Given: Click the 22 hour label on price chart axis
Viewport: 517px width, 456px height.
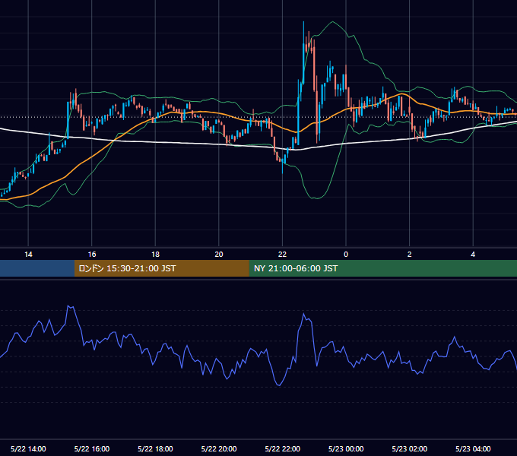Looking at the screenshot, I should tap(282, 255).
